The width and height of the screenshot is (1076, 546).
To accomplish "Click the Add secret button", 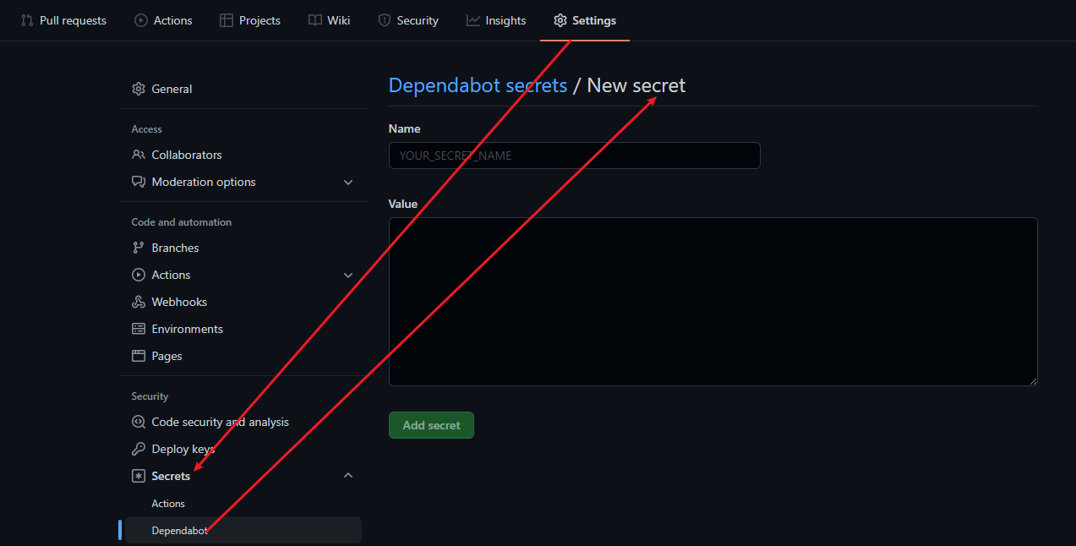I will (431, 425).
